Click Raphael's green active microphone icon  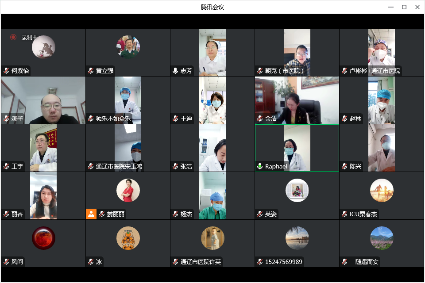point(260,166)
